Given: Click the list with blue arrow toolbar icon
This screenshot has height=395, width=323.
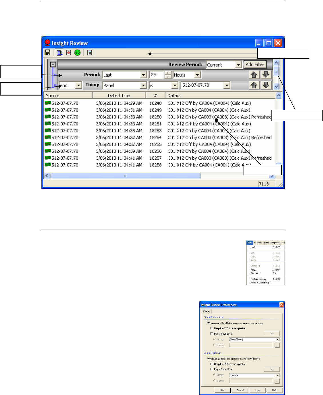Looking at the screenshot, I should (x=59, y=53).
